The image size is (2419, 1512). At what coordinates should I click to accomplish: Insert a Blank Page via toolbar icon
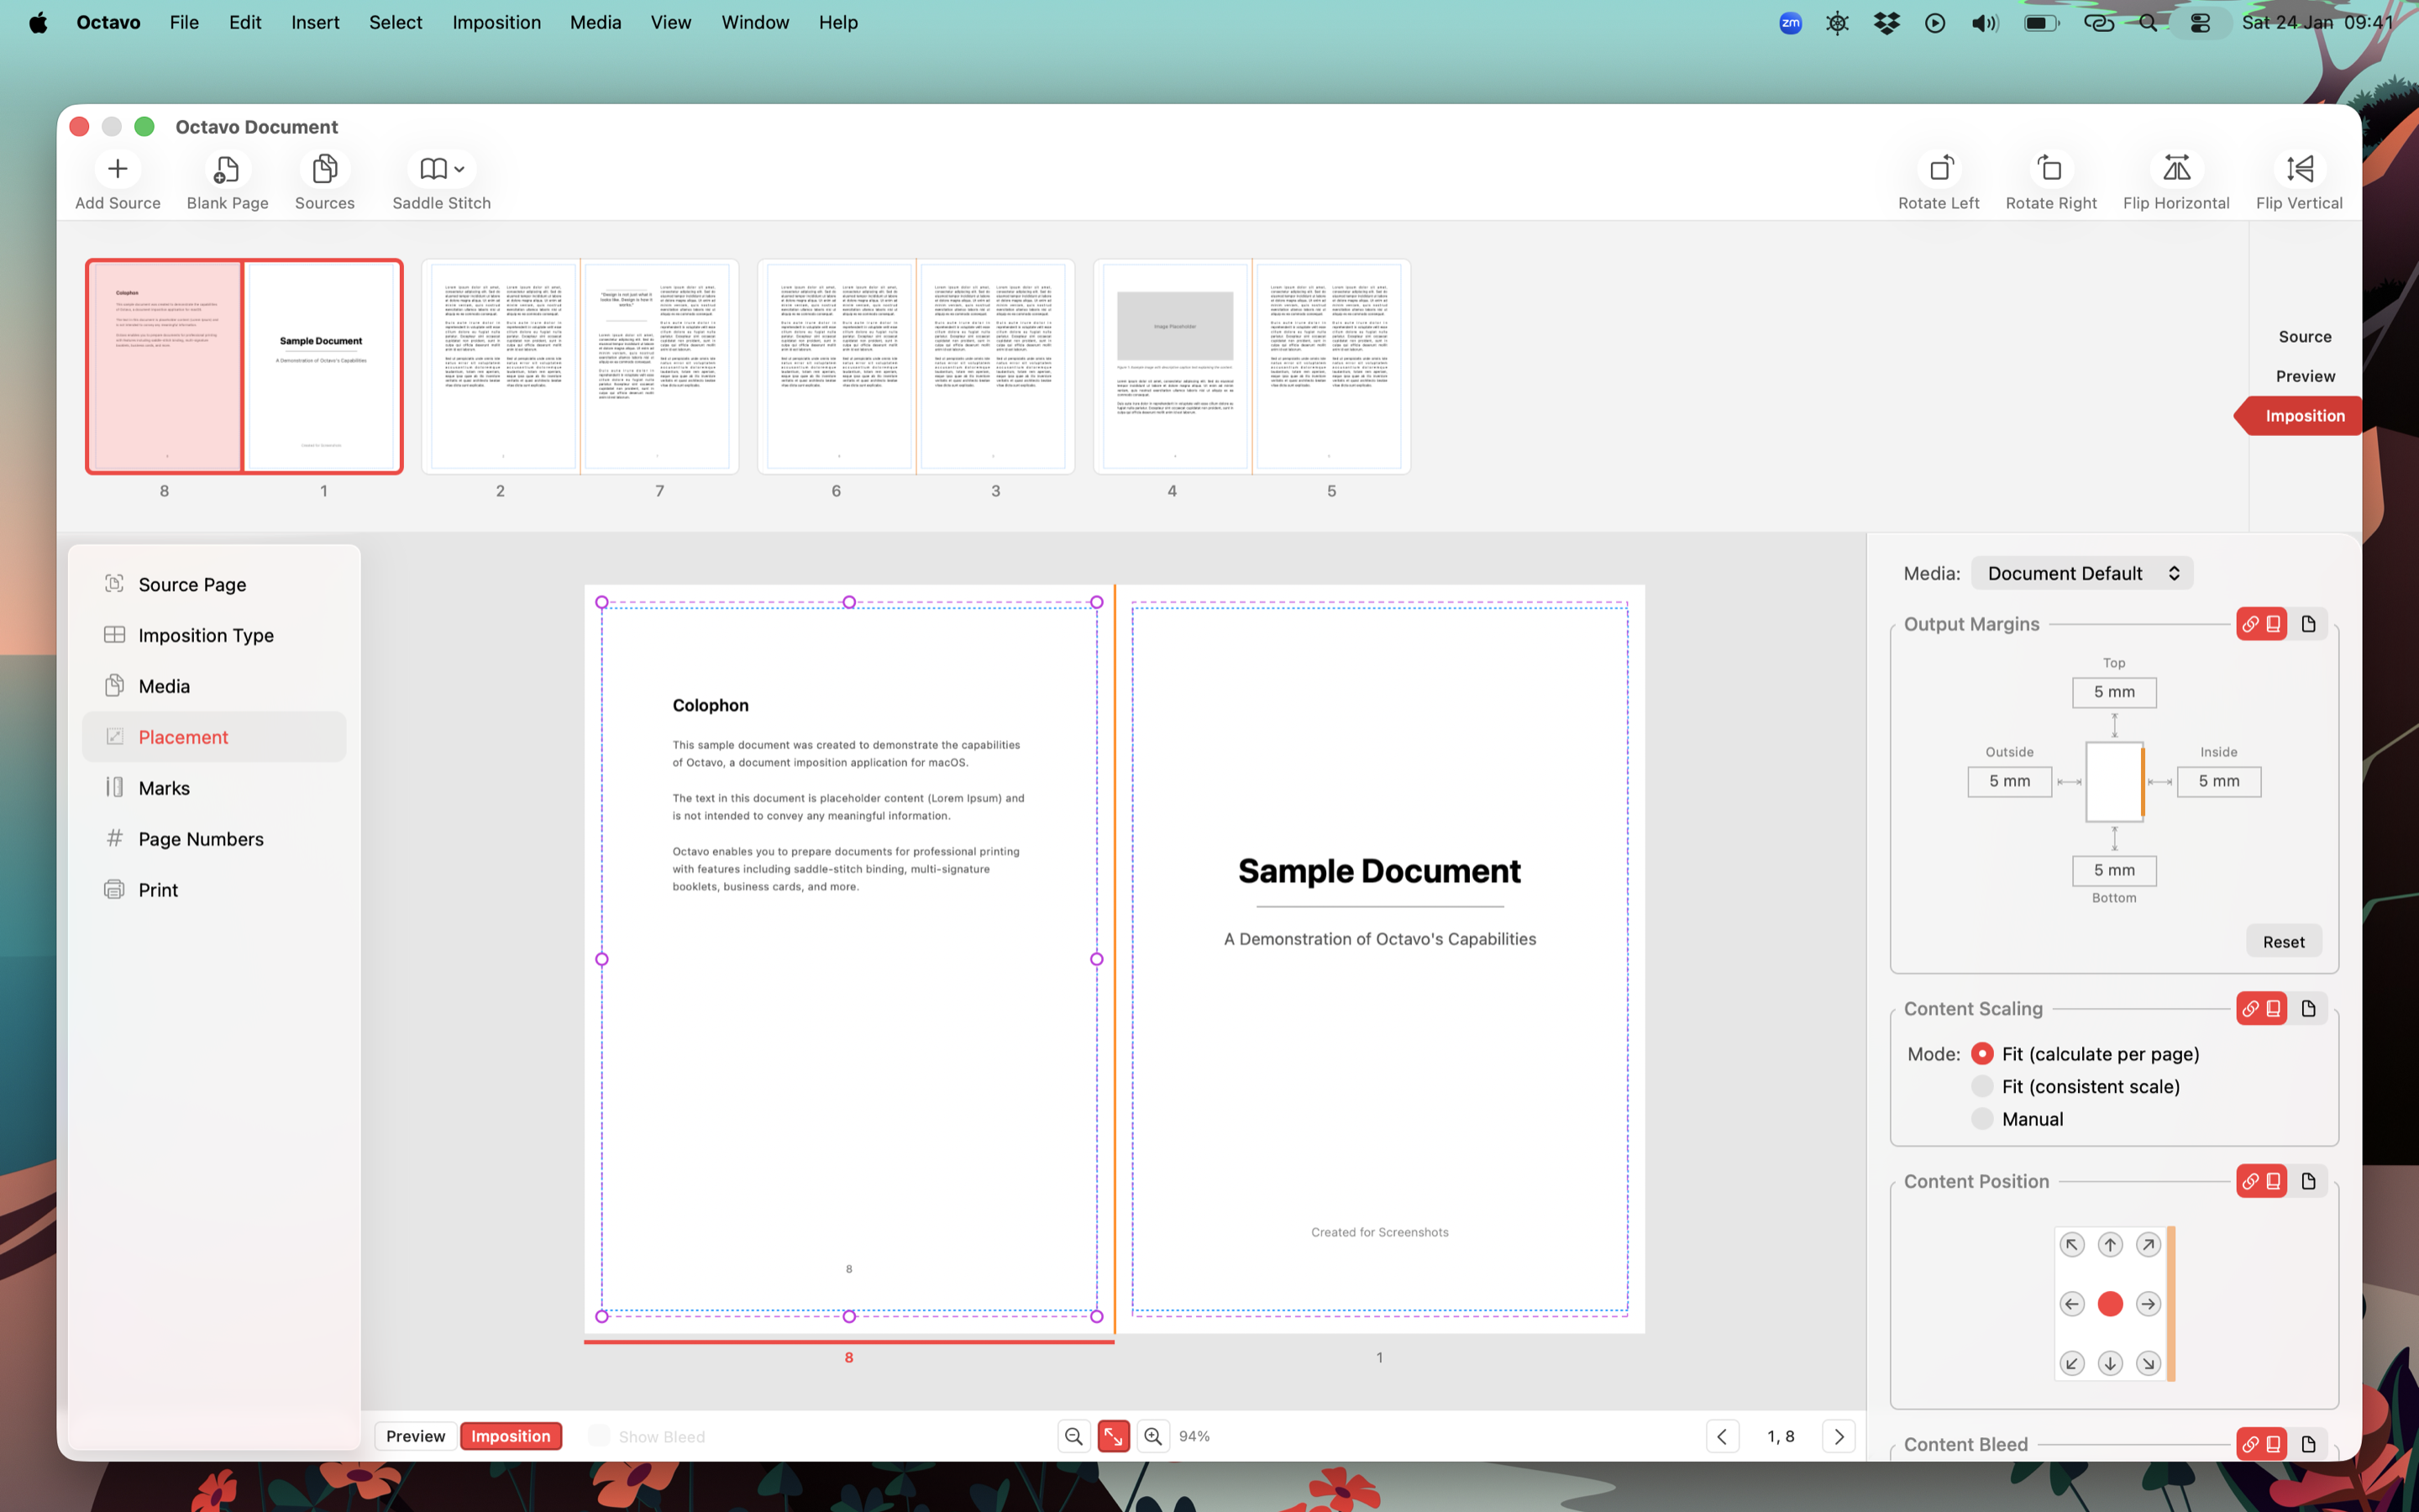pyautogui.click(x=226, y=168)
